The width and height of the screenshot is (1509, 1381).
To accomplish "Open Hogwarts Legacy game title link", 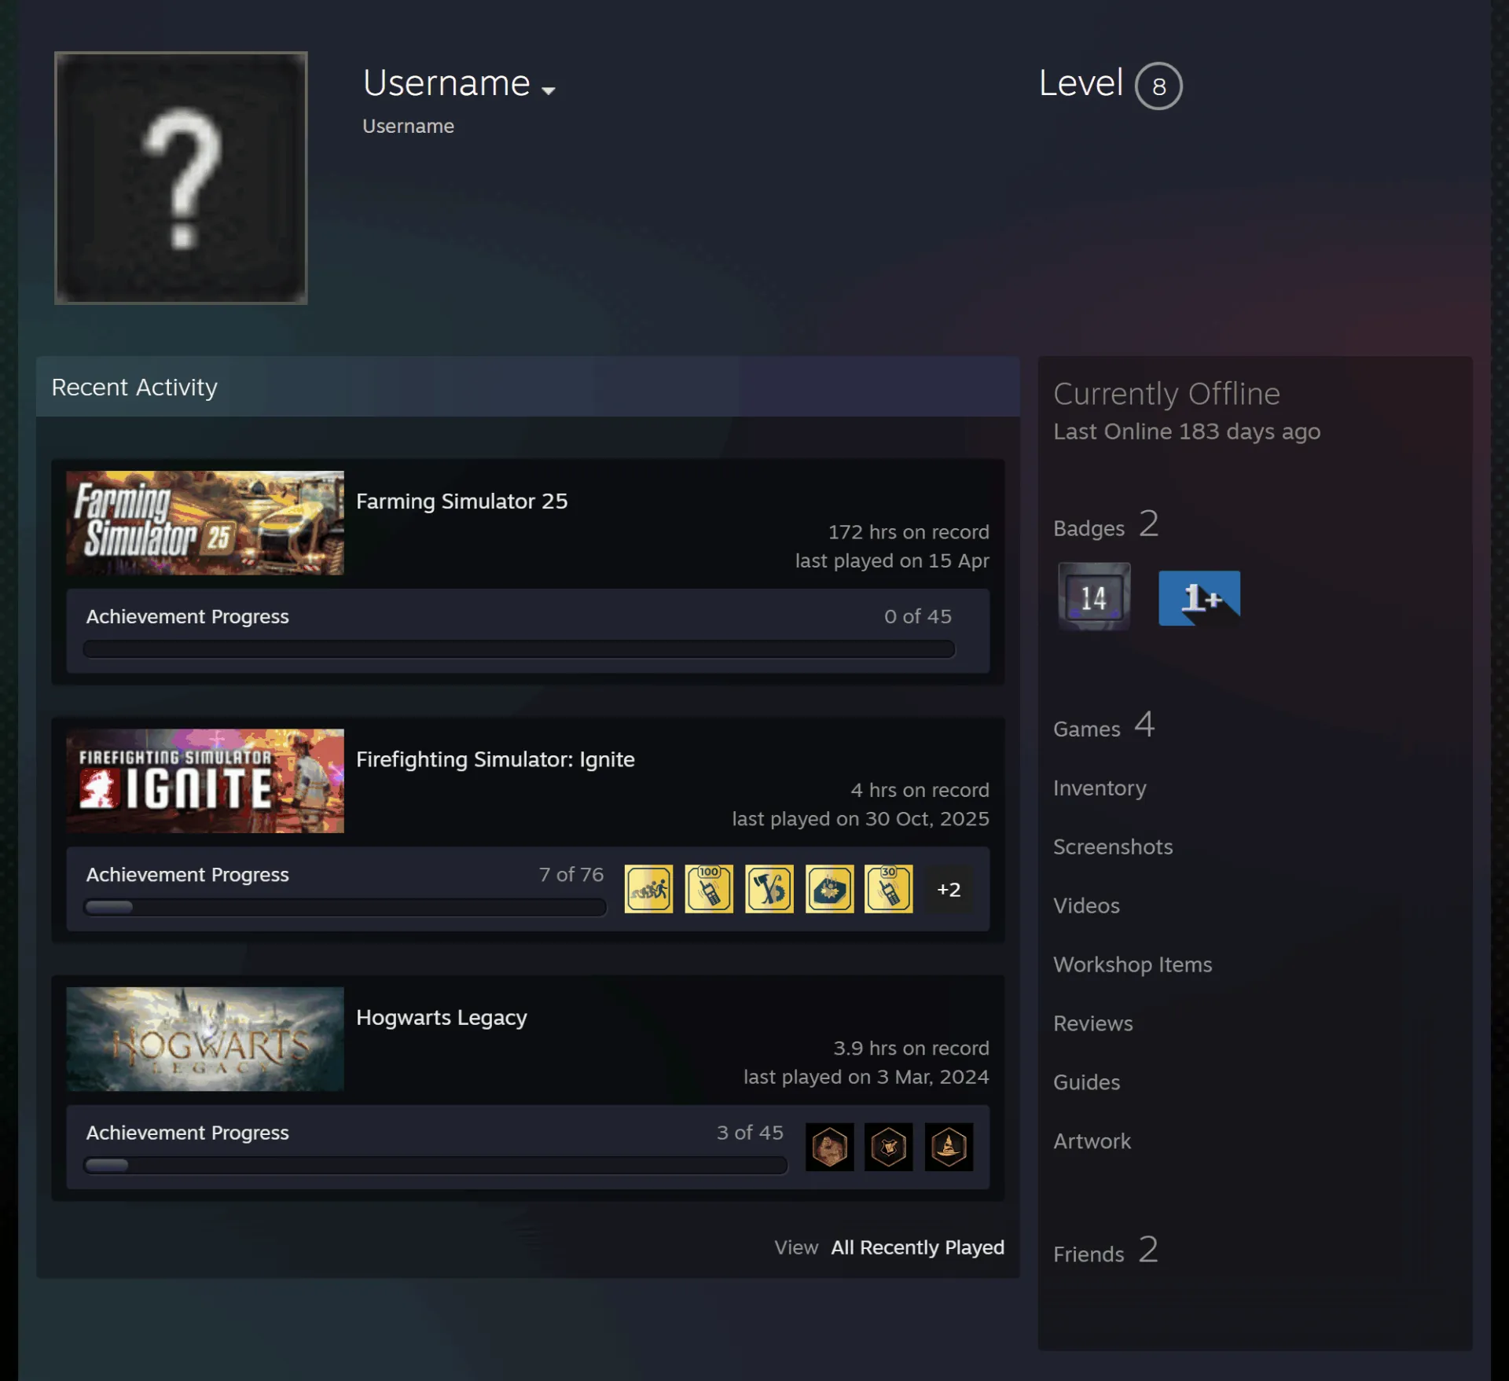I will coord(442,1017).
